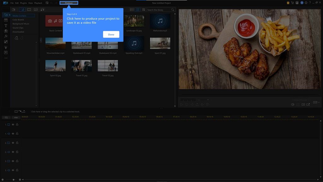
Task: Collapse the media library panel chevron
Action: [40, 40]
